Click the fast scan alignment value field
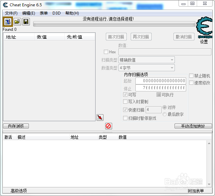The height and width of the screenshot is (196, 215). [154, 110]
